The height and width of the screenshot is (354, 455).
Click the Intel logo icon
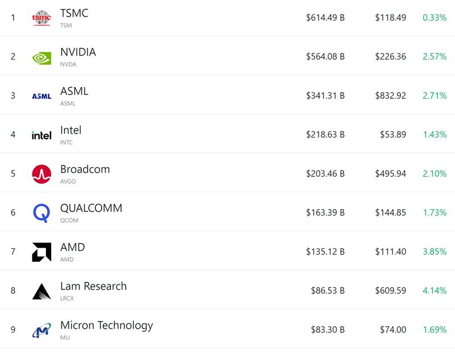point(42,135)
